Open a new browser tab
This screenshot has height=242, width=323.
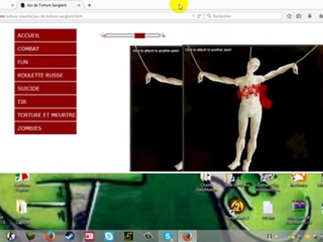tap(89, 5)
